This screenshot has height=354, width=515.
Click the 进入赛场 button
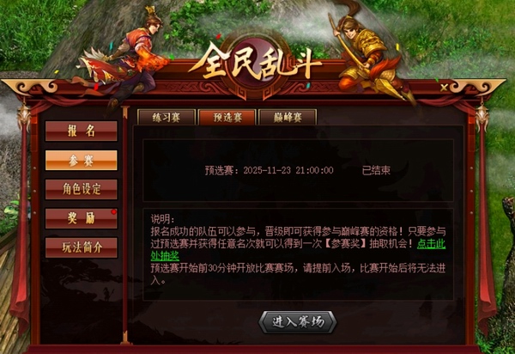[x=298, y=322]
